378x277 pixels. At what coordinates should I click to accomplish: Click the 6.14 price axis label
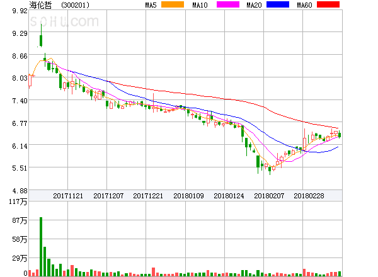20,146
